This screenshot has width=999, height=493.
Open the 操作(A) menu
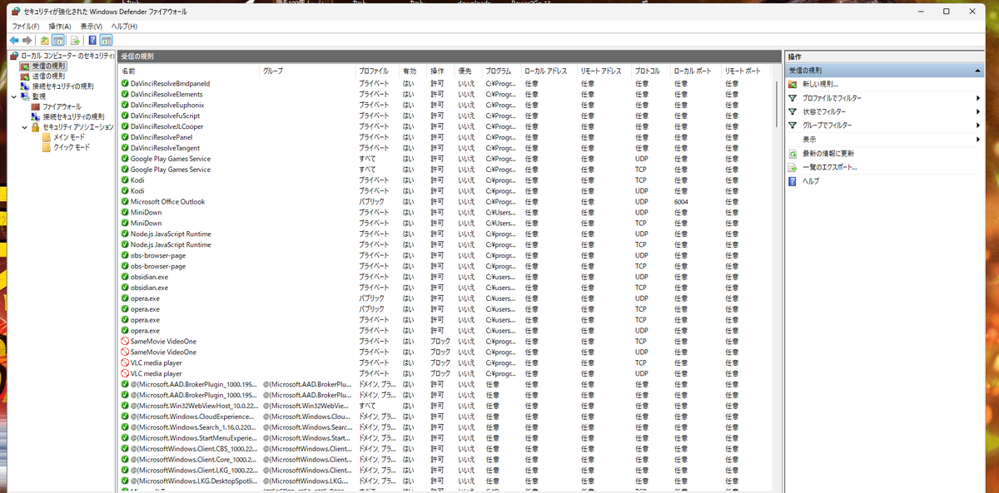pyautogui.click(x=60, y=27)
